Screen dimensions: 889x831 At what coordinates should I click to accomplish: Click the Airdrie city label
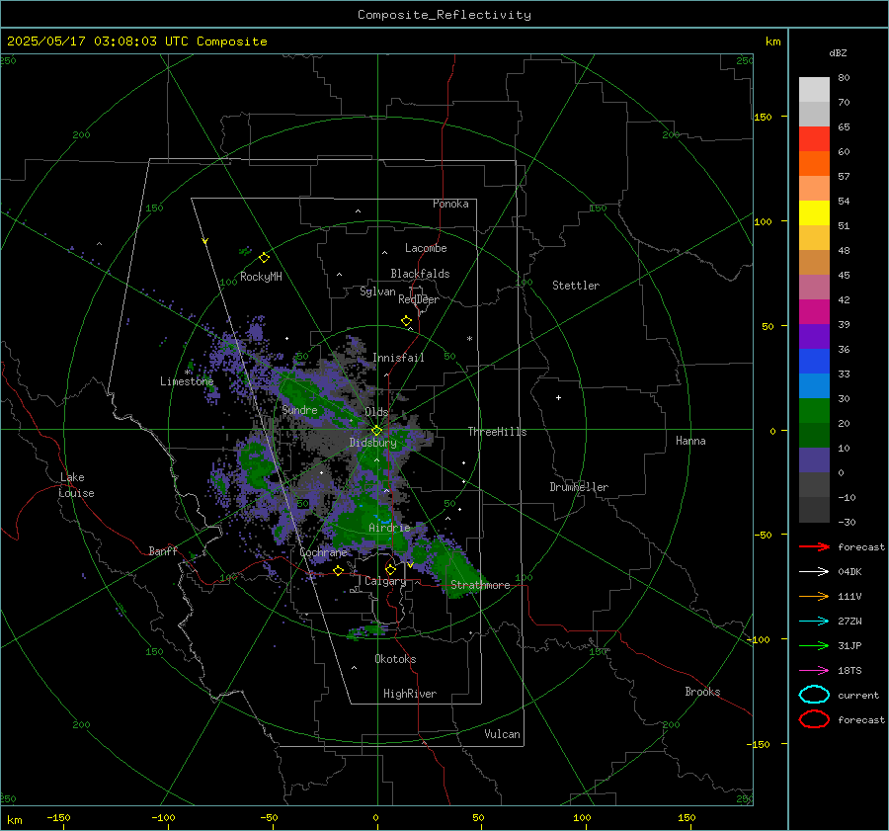pyautogui.click(x=389, y=528)
